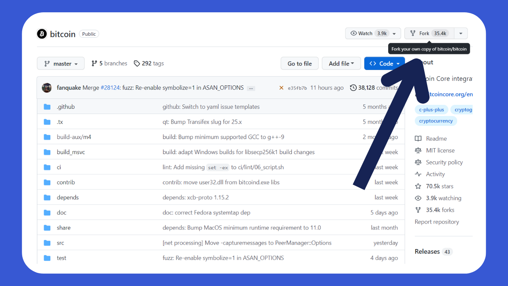
Task: Open the src directory link
Action: [60, 243]
